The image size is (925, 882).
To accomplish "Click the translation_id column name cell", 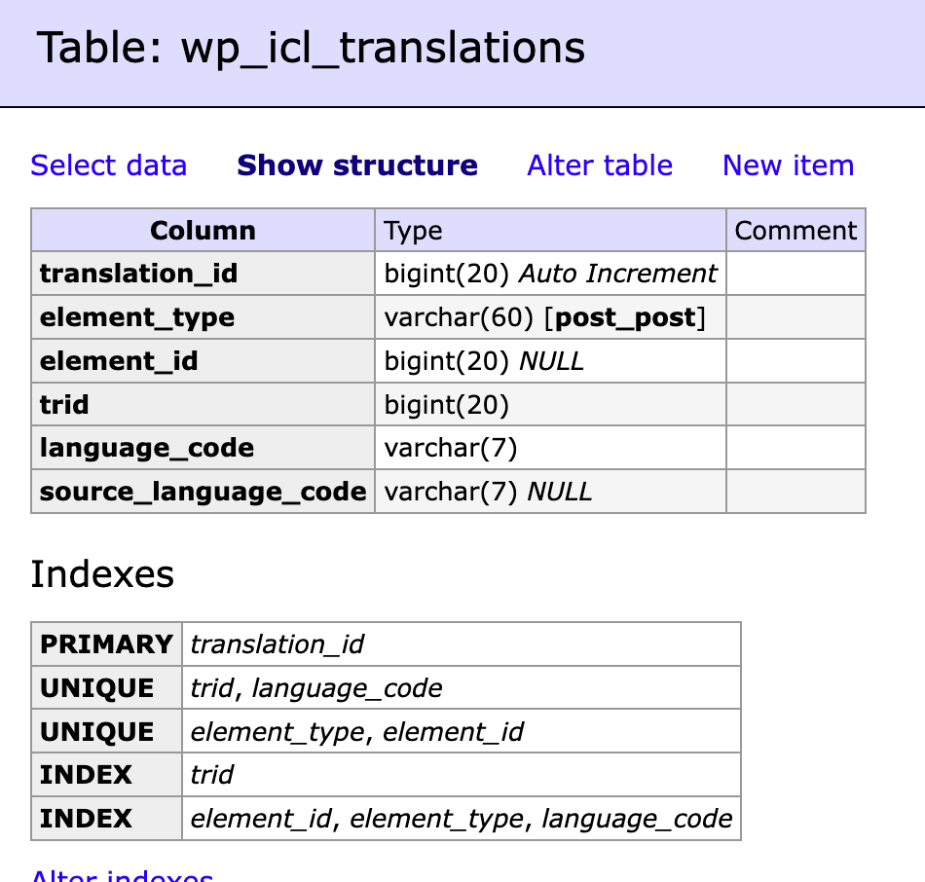I will tap(203, 274).
